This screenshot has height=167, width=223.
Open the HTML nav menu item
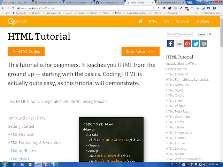click(153, 21)
